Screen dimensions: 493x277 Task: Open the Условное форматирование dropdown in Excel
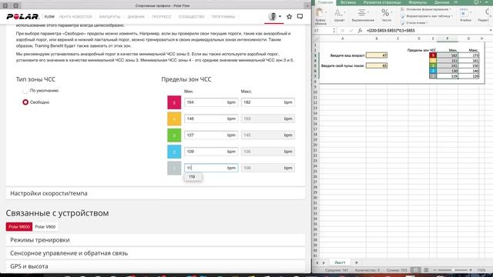[426, 9]
